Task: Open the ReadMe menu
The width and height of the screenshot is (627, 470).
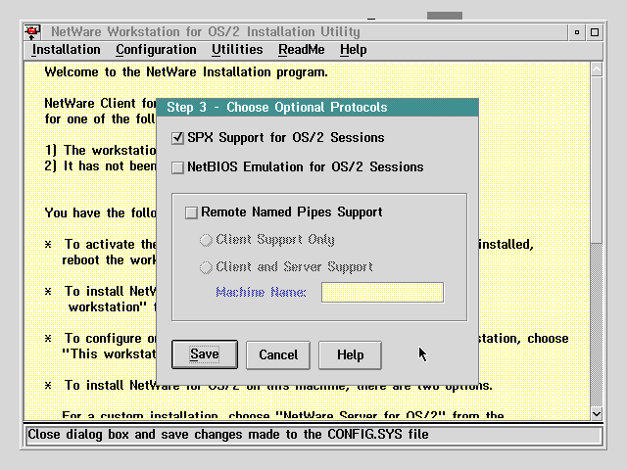Action: click(x=302, y=50)
